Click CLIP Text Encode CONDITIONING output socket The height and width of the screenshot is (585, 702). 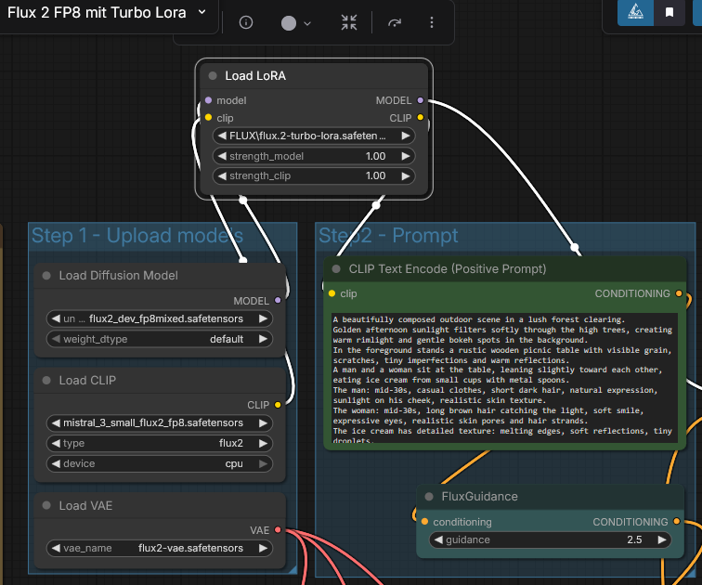click(679, 293)
